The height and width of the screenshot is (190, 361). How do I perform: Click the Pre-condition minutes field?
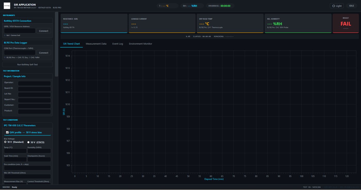27,168
